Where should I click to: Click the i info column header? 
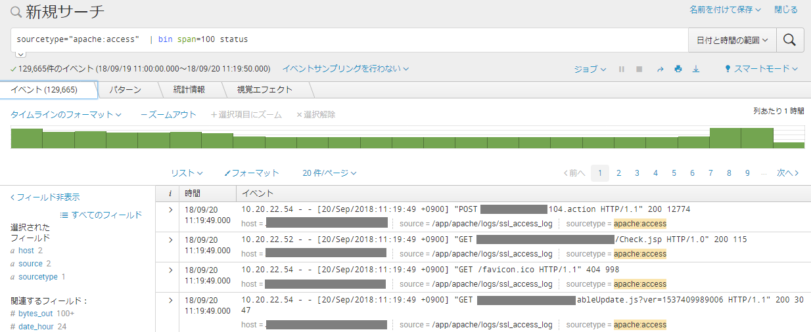point(170,194)
